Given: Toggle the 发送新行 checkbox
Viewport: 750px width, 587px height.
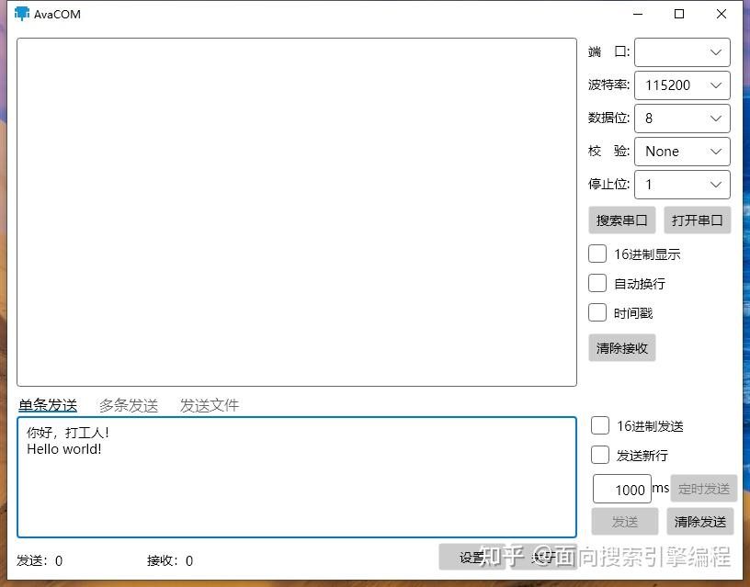Looking at the screenshot, I should click(x=600, y=455).
